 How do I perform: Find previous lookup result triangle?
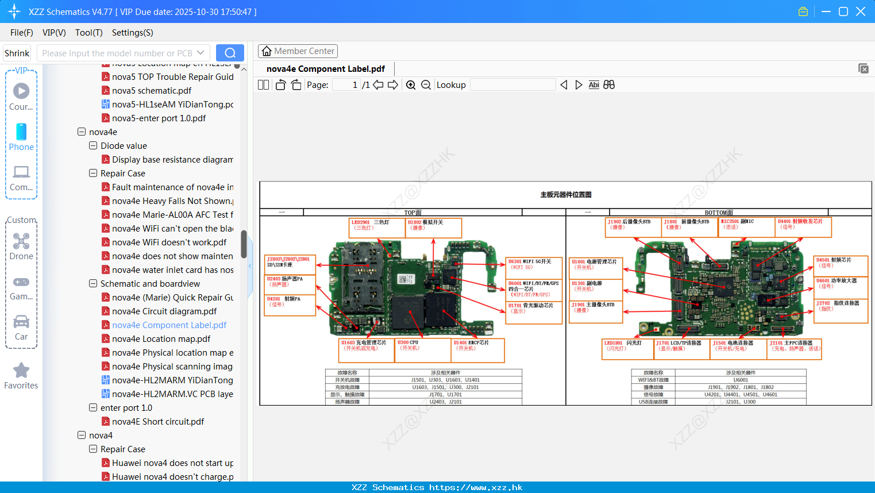564,85
